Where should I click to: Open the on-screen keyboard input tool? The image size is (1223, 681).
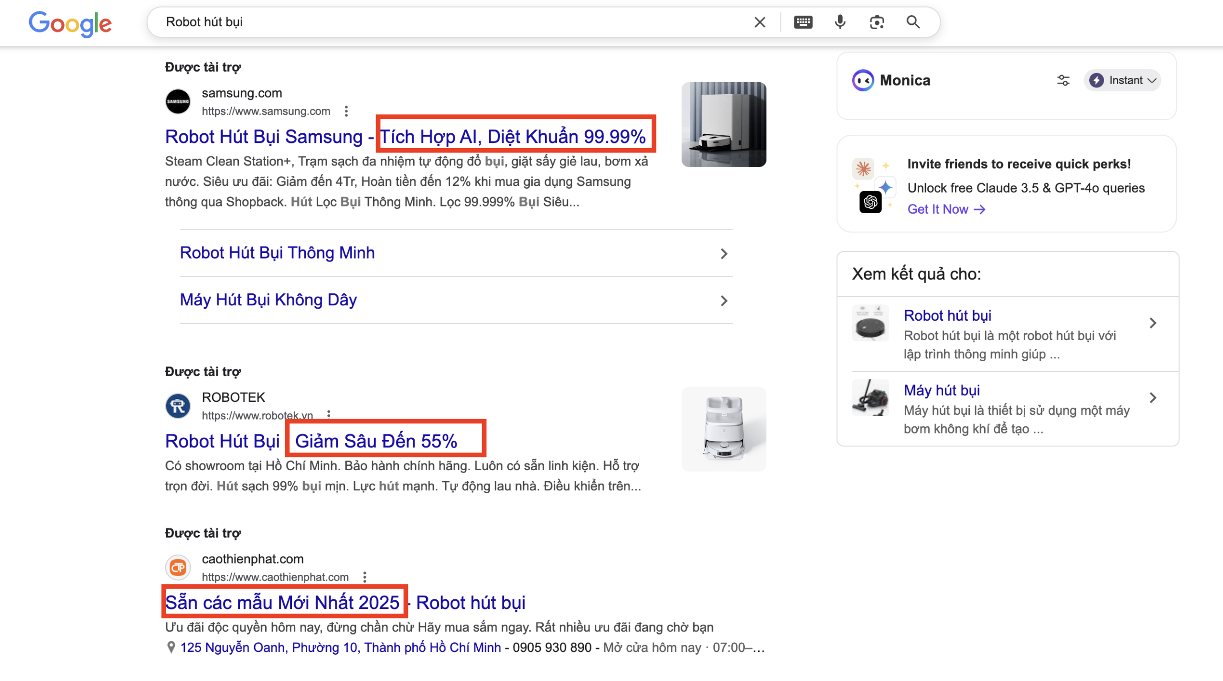[x=803, y=22]
